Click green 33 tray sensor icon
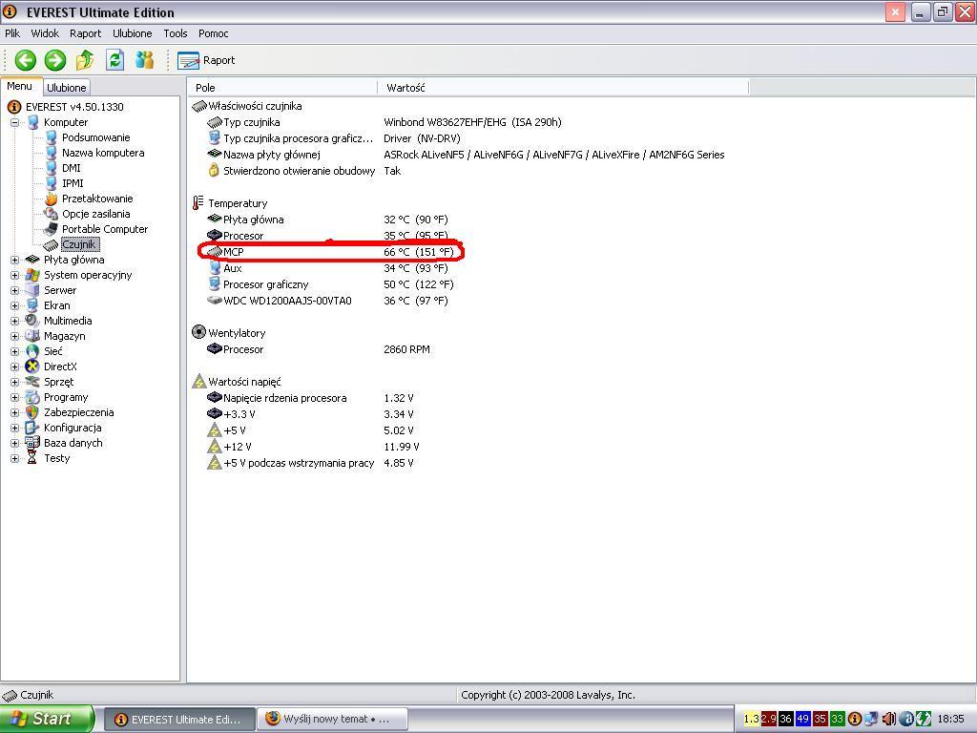This screenshot has height=733, width=977. [837, 719]
